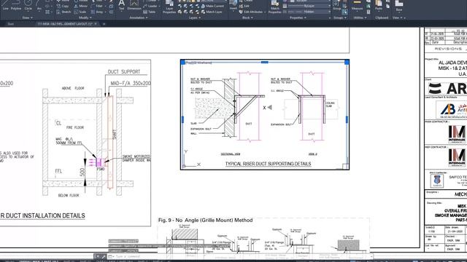This screenshot has width=467, height=262.
Task: Select the Line tool
Action: click(x=5, y=5)
